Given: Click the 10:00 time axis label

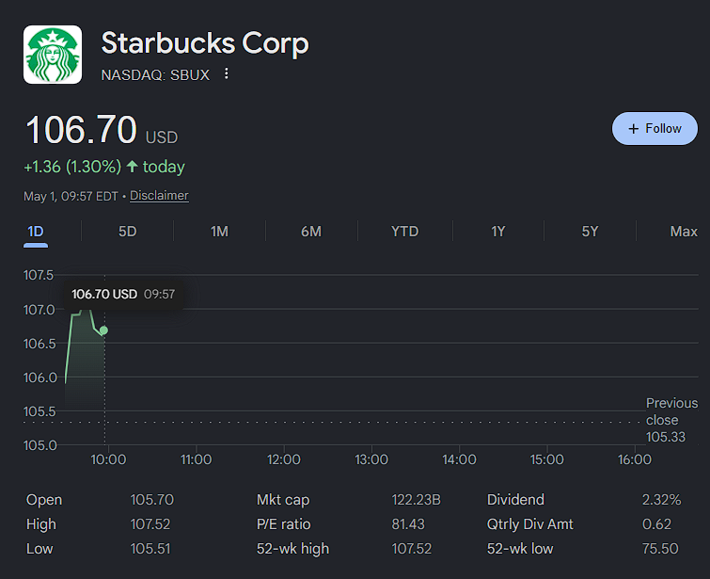Looking at the screenshot, I should [x=108, y=459].
